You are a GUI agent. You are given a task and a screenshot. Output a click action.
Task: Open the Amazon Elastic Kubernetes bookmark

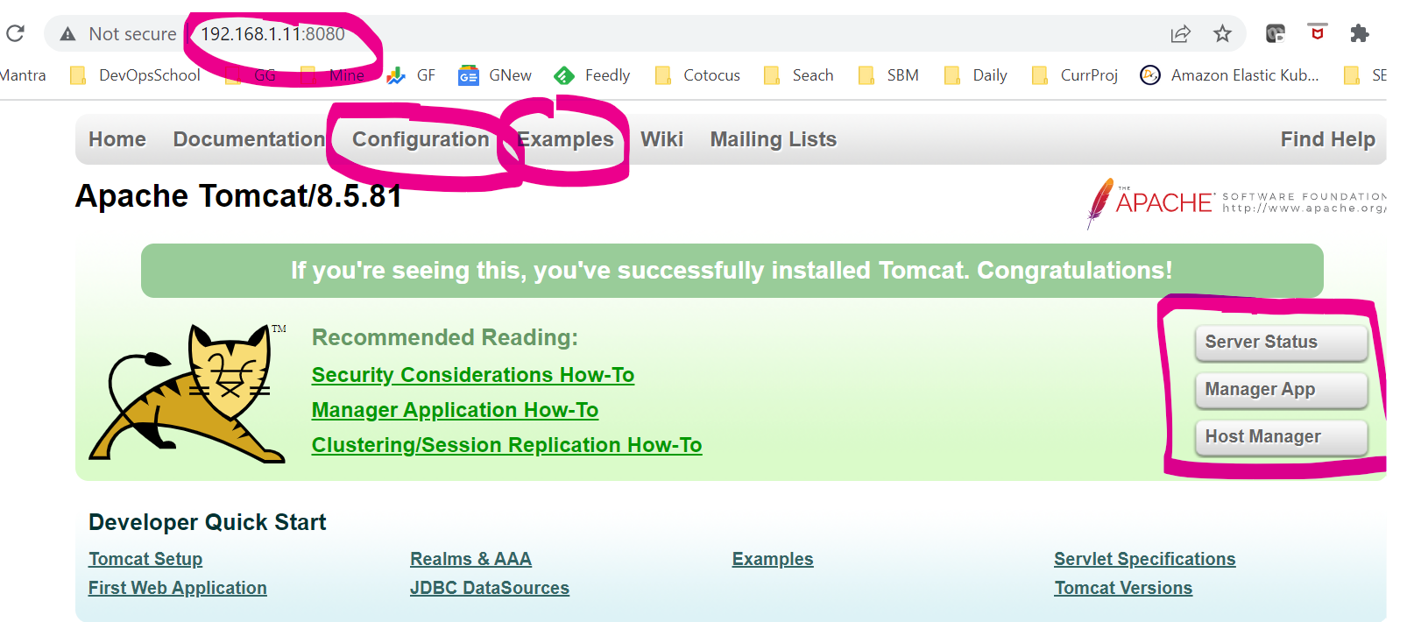1229,75
